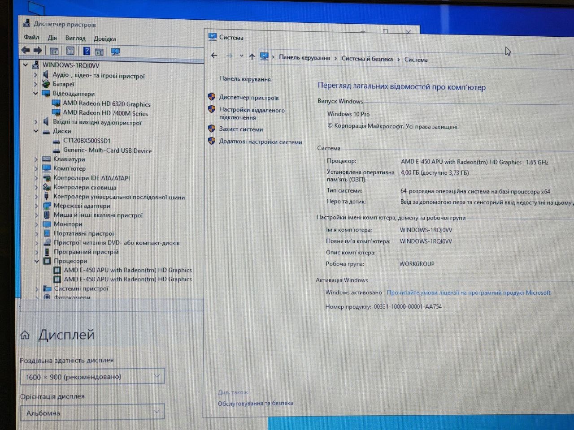This screenshot has width=574, height=430.
Task: Click Панель керування sidebar home link
Action: (x=245, y=79)
